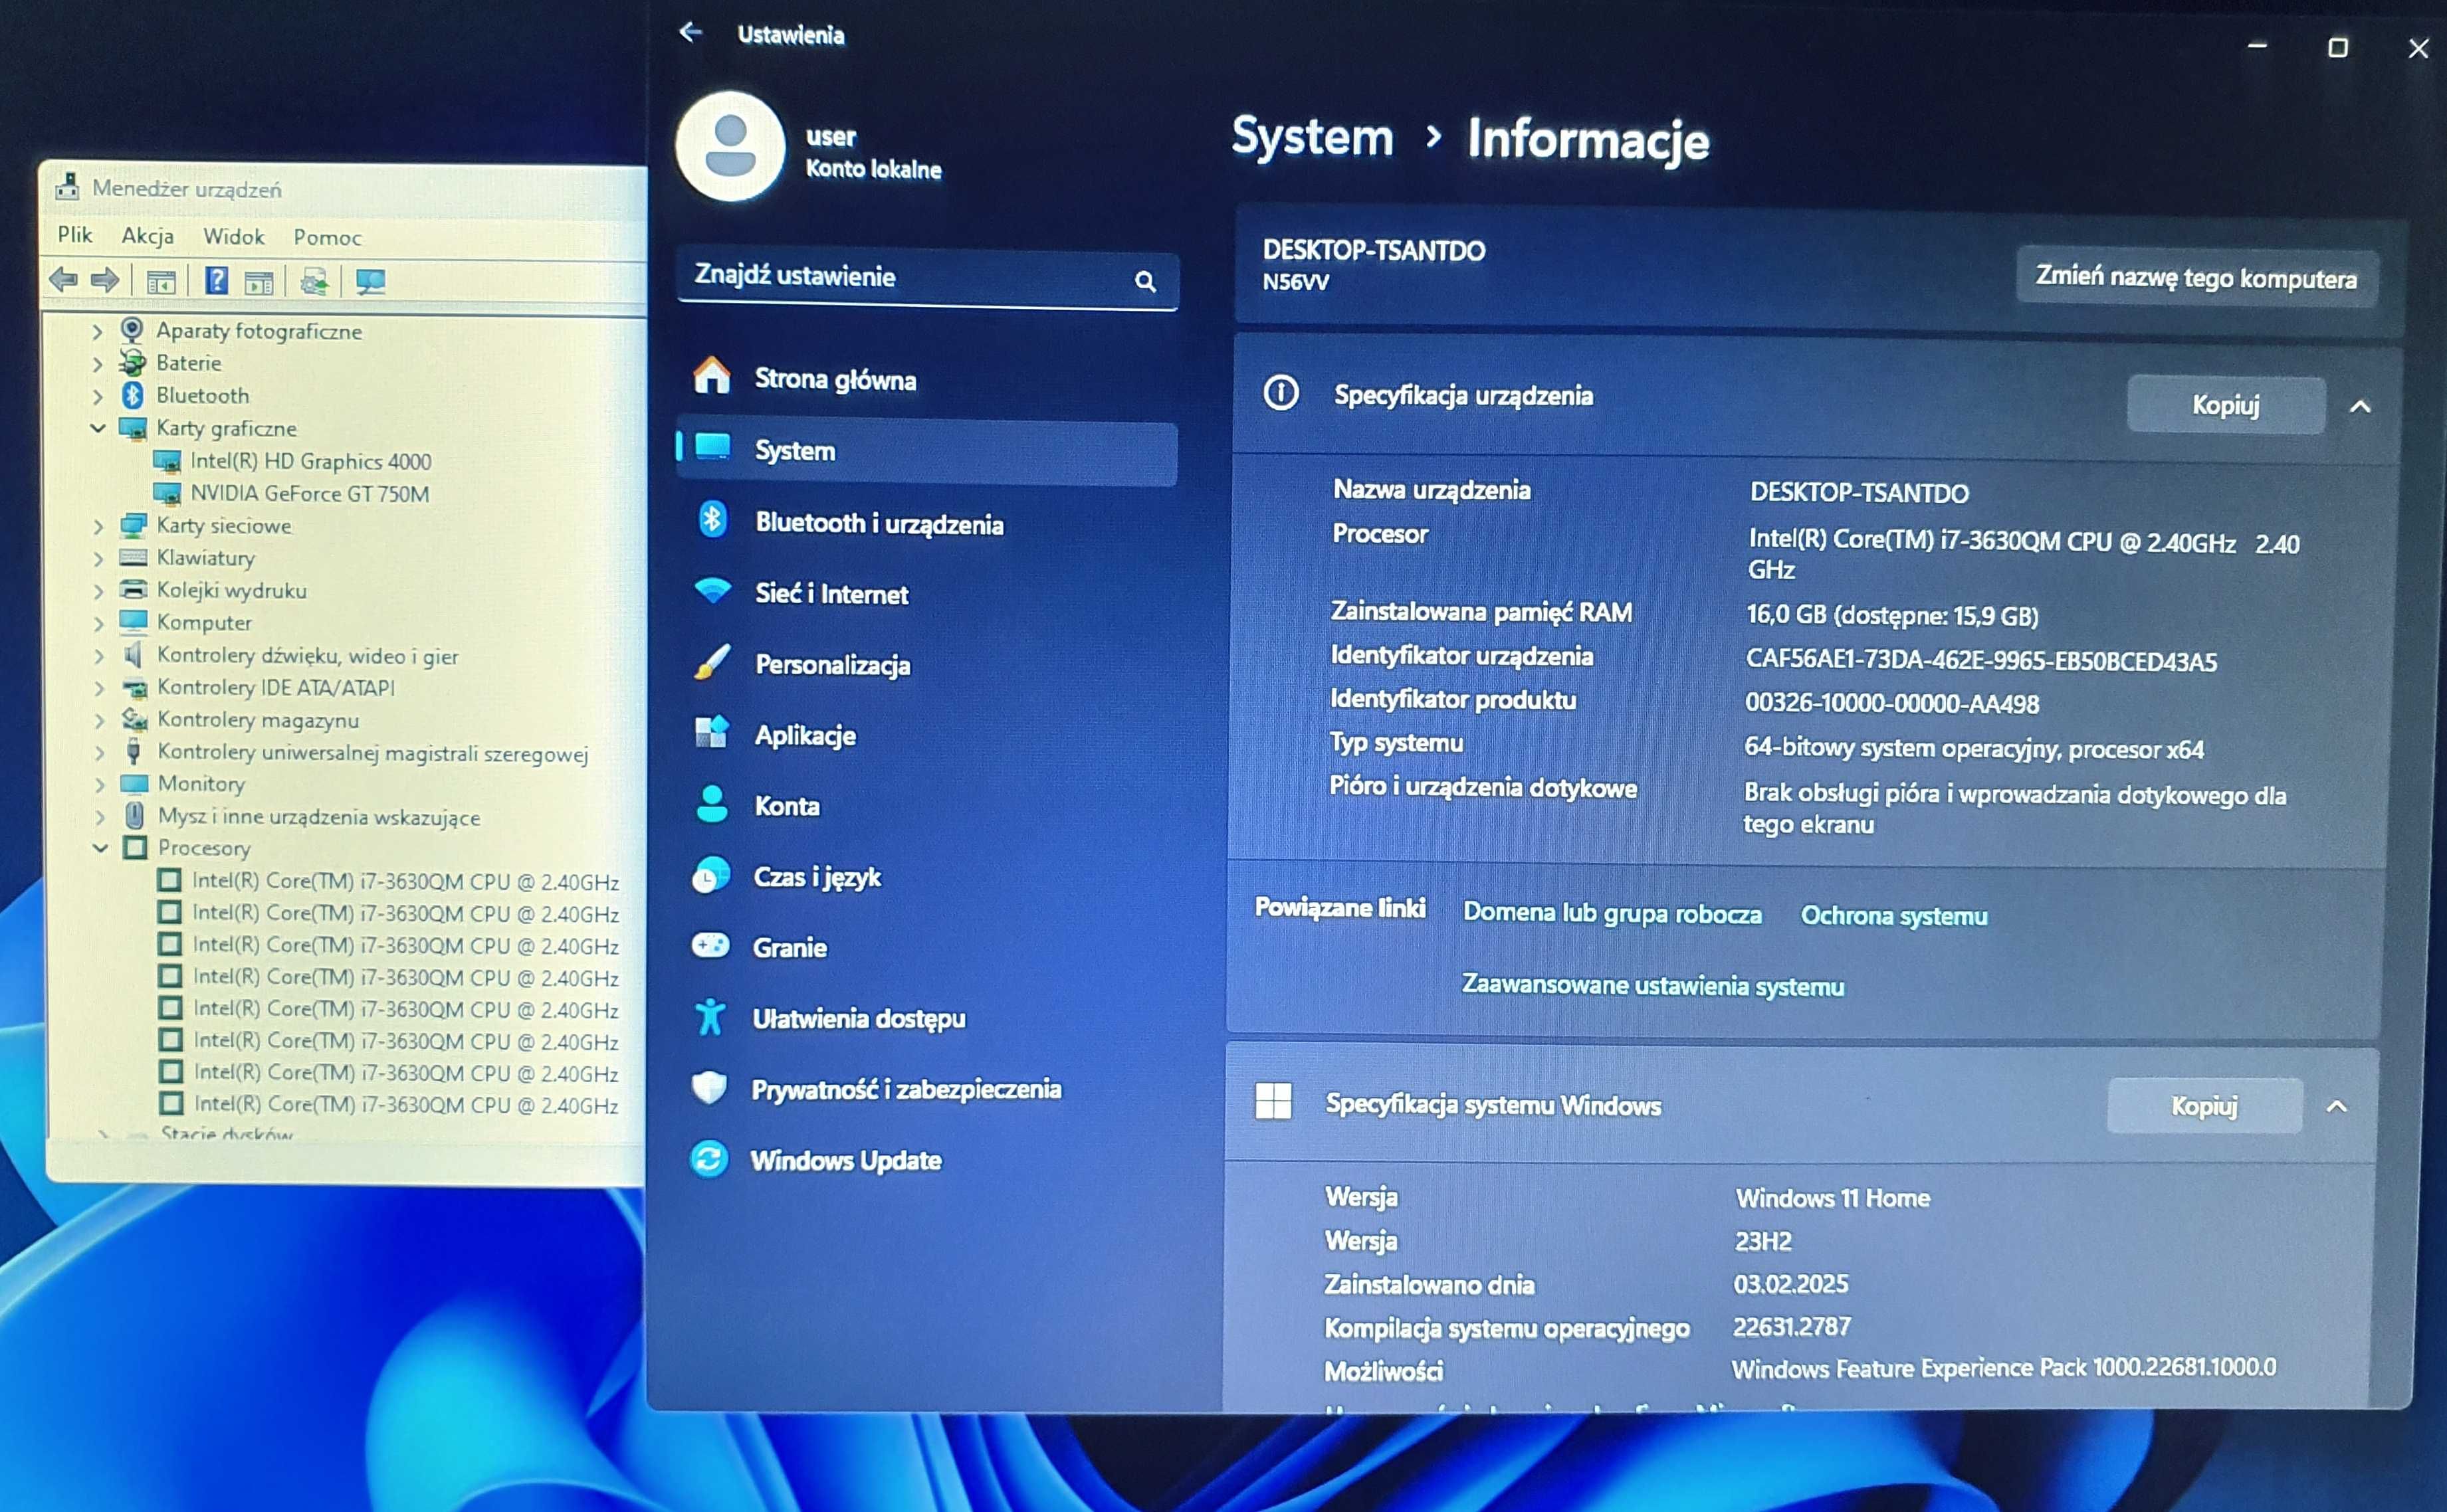The height and width of the screenshot is (1512, 2447).
Task: Open the Widok menu
Action: (234, 237)
